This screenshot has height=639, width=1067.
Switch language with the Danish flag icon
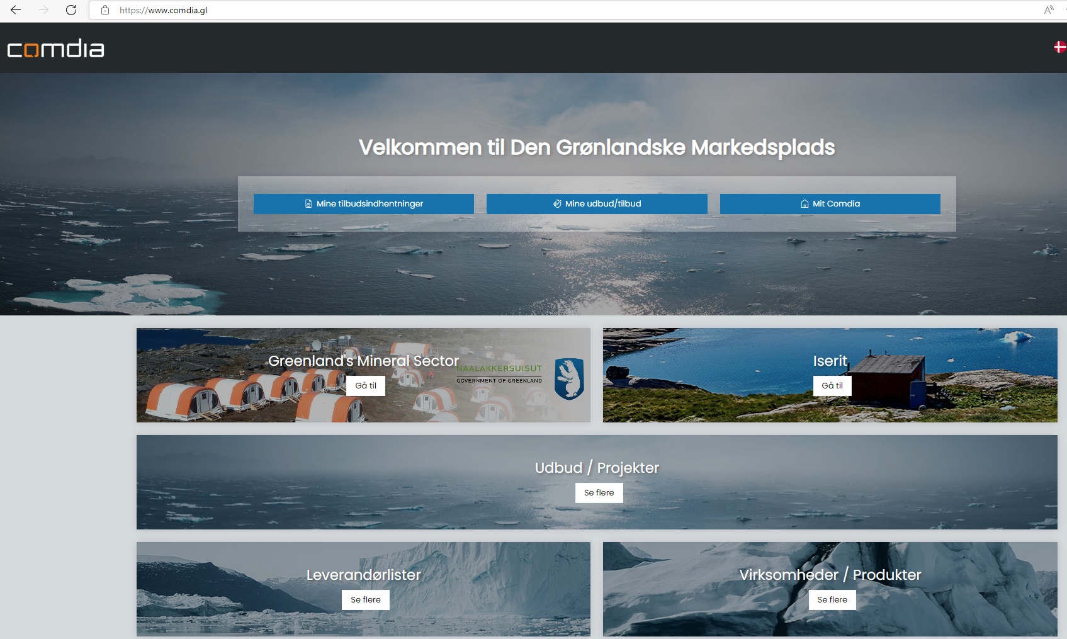1060,47
